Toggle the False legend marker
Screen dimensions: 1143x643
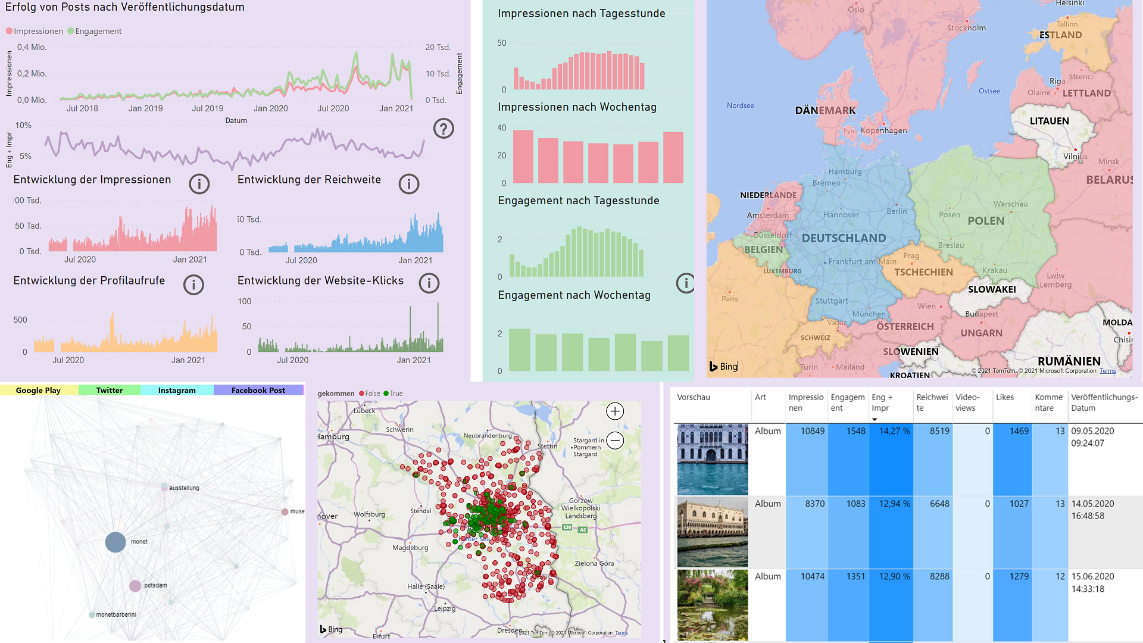point(362,394)
